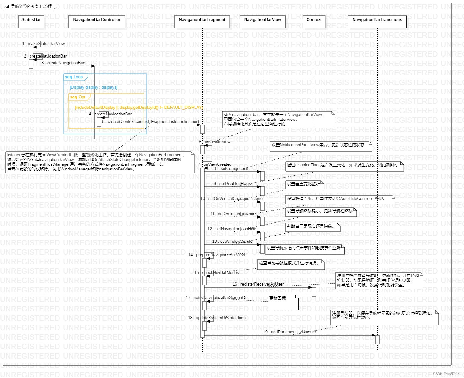Click message 18 updateSystemUiStateFlags
This screenshot has height=378, width=464.
point(217,318)
